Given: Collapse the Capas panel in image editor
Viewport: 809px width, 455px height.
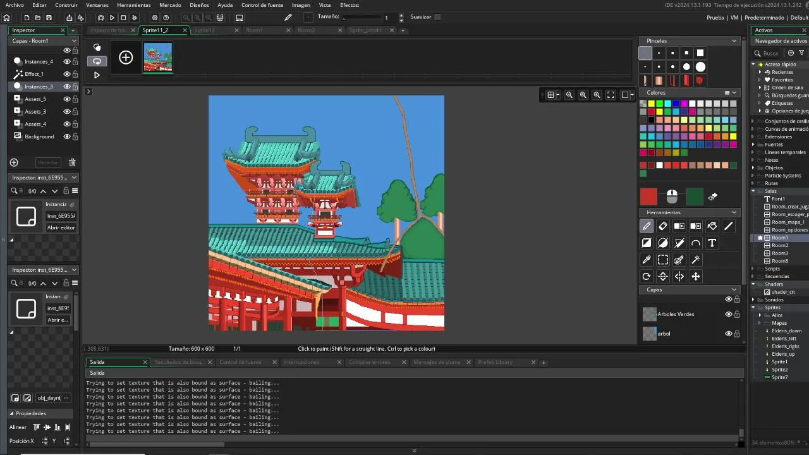Looking at the screenshot, I should (x=734, y=289).
